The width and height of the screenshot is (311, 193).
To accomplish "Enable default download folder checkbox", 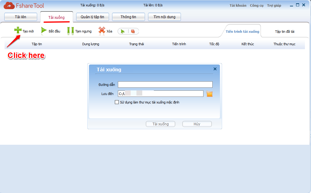I will point(117,102).
